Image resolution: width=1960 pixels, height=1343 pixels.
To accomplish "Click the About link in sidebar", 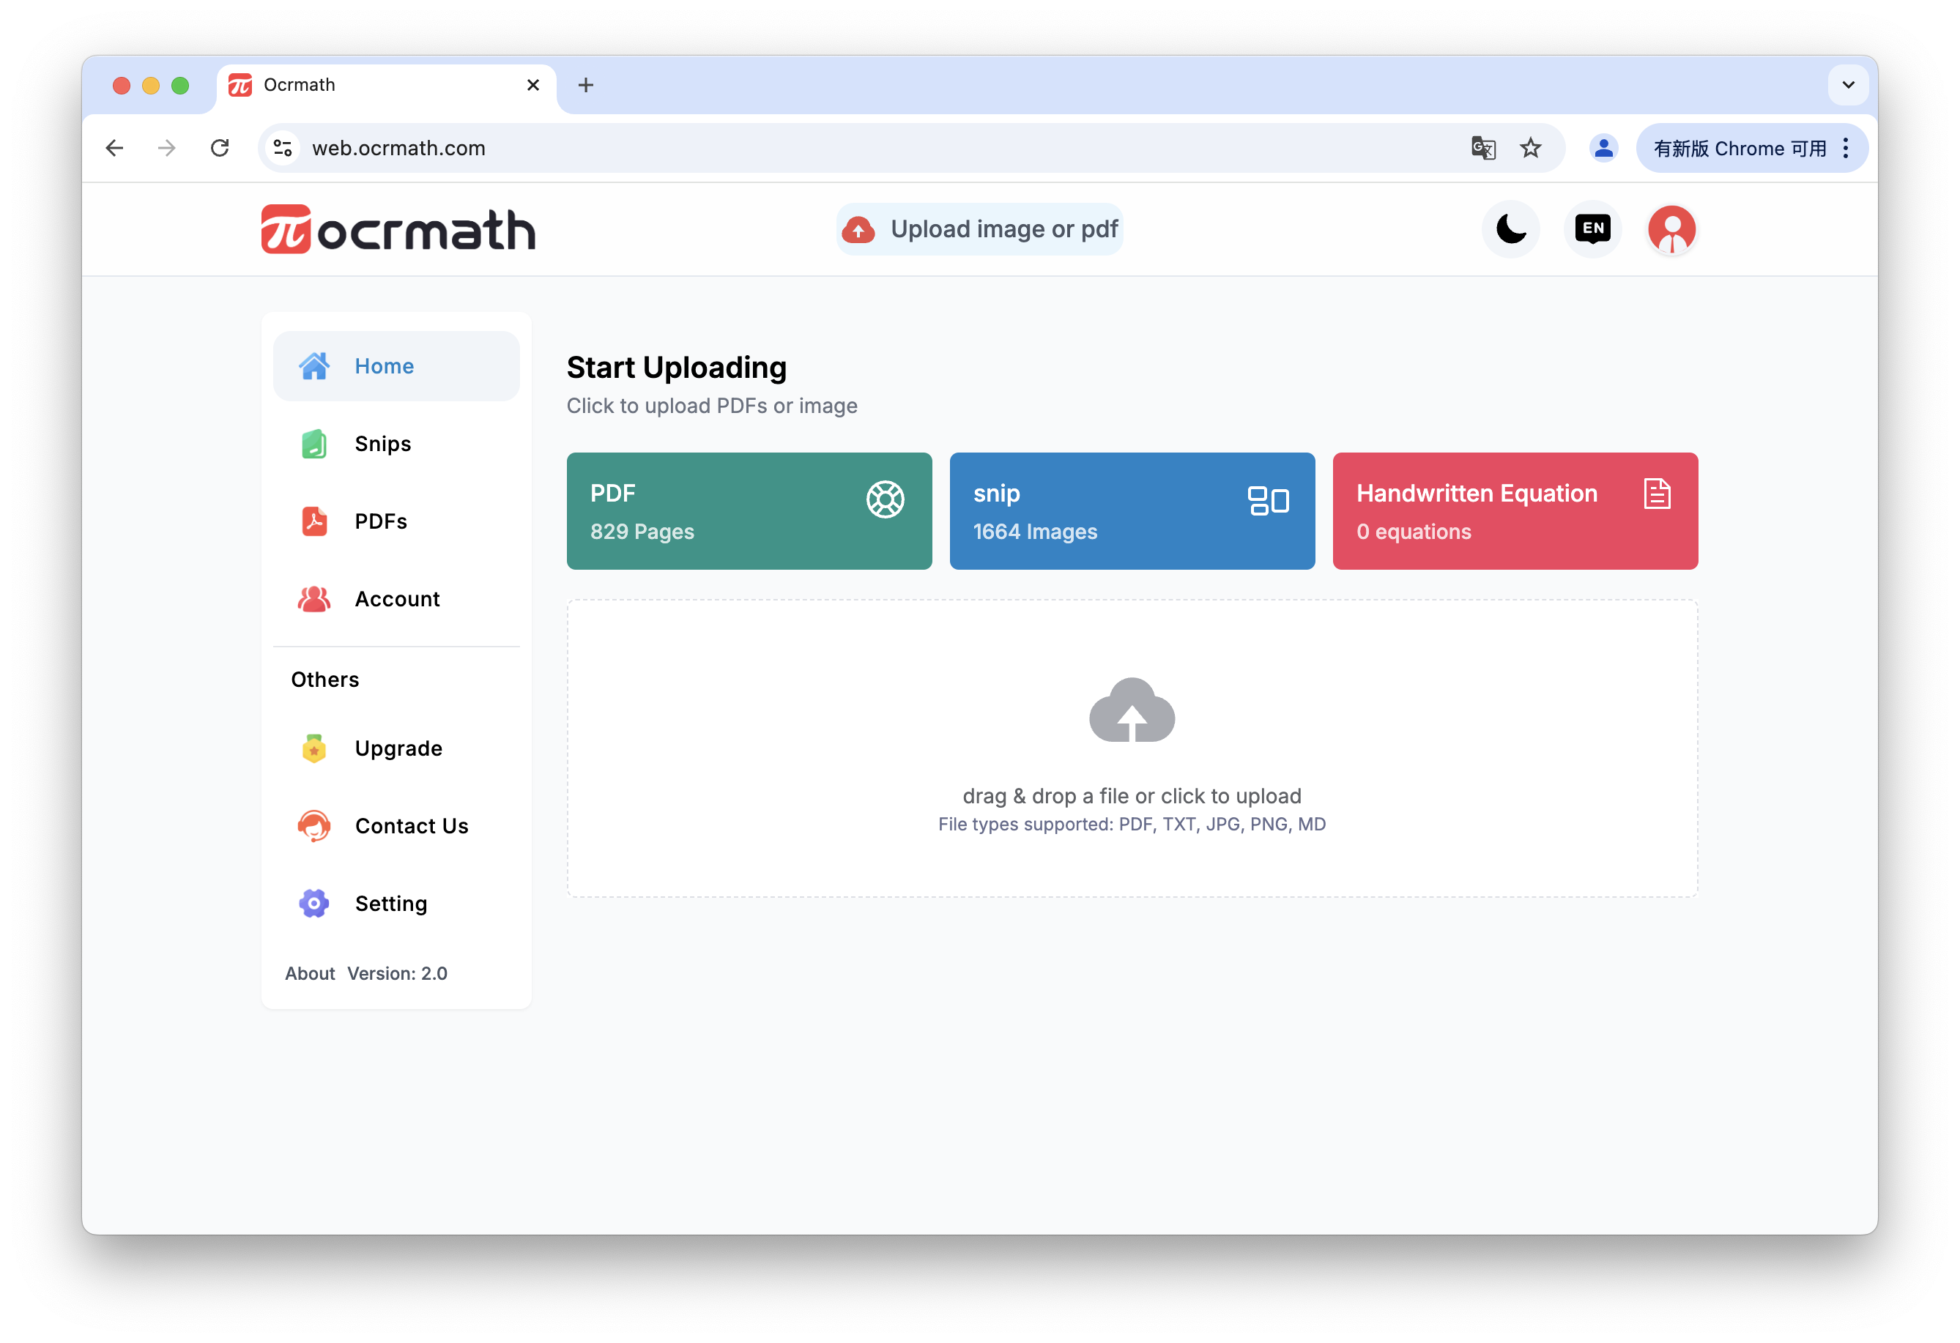I will point(310,973).
